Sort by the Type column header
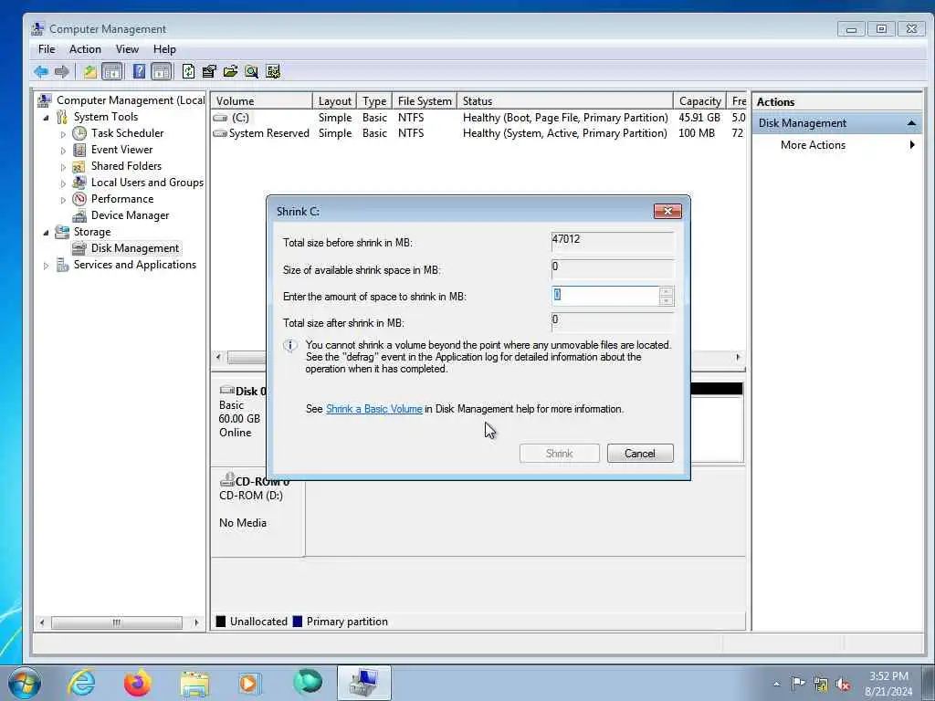This screenshot has height=701, width=935. [x=374, y=101]
